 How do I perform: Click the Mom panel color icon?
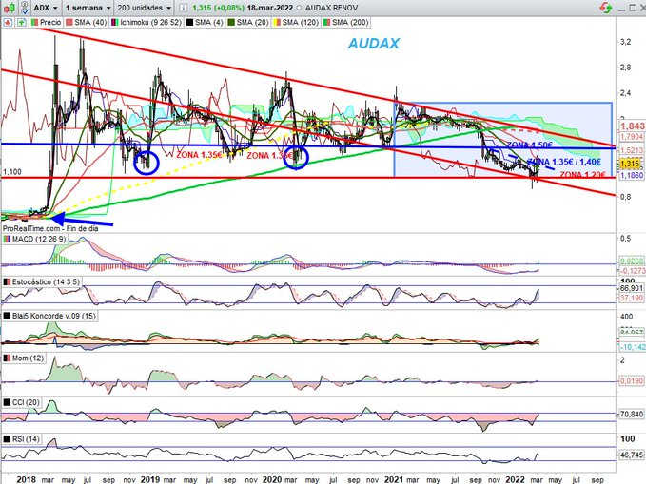[7, 358]
